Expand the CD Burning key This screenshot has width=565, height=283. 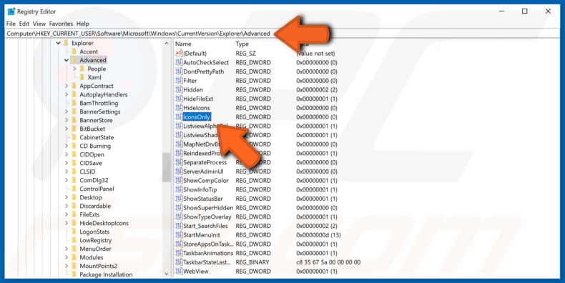click(x=67, y=147)
